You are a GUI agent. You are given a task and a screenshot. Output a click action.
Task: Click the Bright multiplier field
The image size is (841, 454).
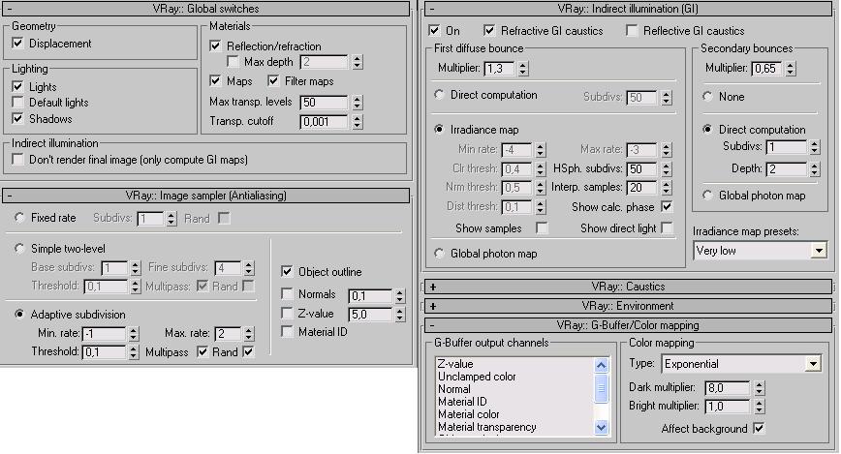click(728, 407)
